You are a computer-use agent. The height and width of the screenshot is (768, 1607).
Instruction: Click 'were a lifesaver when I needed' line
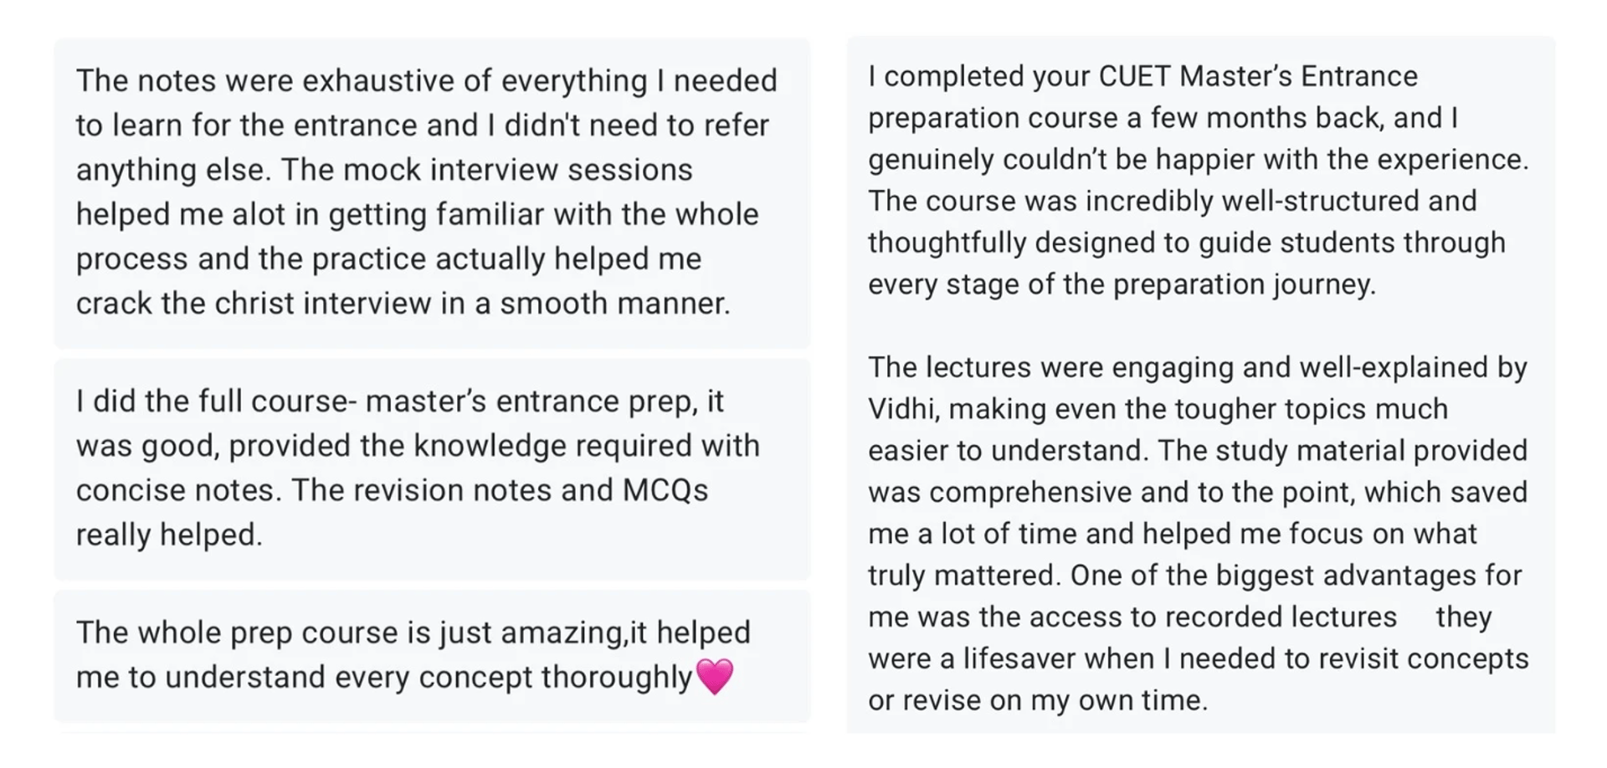point(1199,658)
